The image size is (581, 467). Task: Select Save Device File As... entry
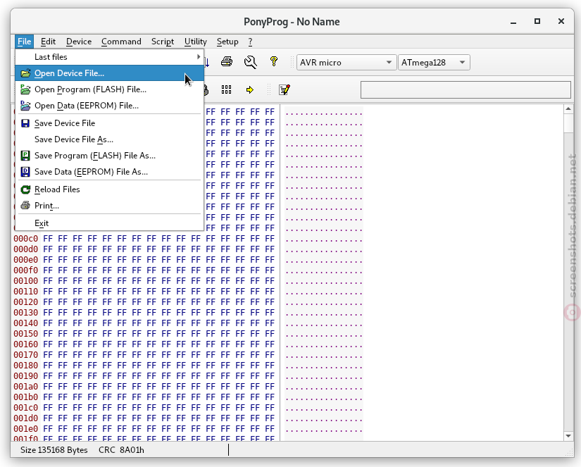[x=110, y=139]
